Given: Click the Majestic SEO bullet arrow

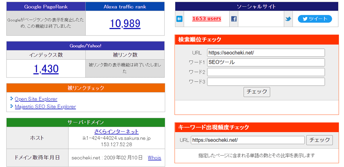Looking at the screenshot, I should click(11, 106).
